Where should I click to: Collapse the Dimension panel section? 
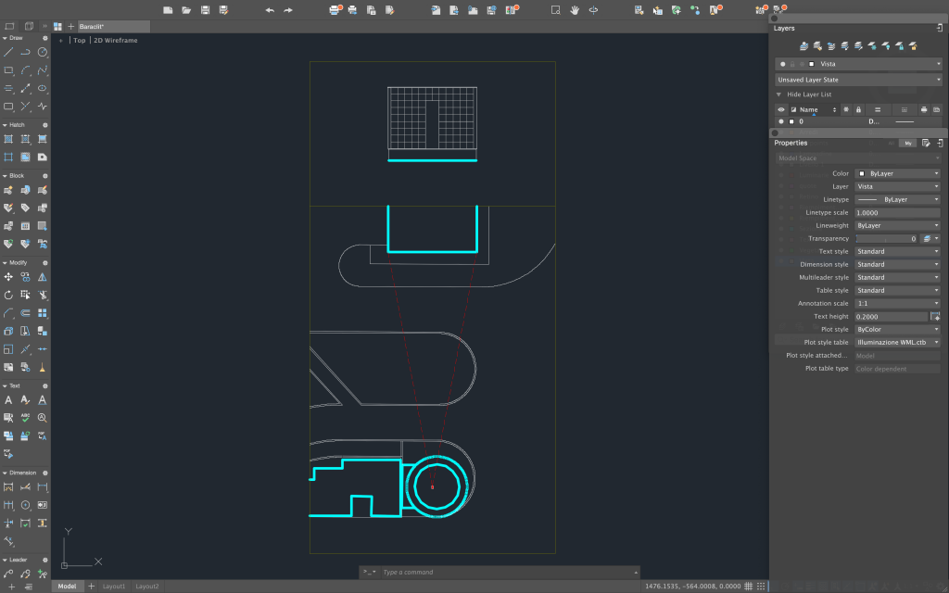click(x=5, y=473)
